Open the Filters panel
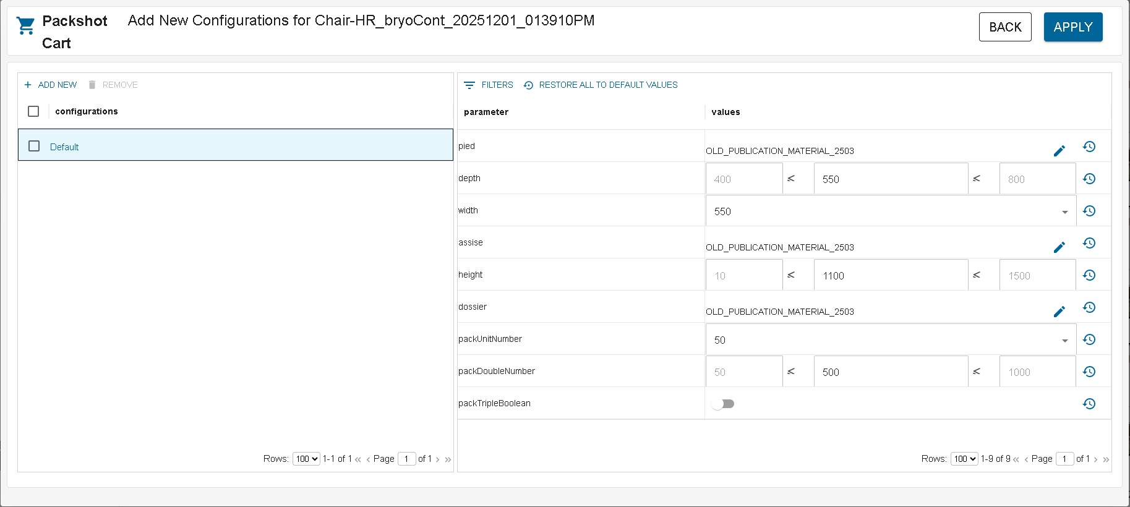The image size is (1130, 507). point(489,85)
